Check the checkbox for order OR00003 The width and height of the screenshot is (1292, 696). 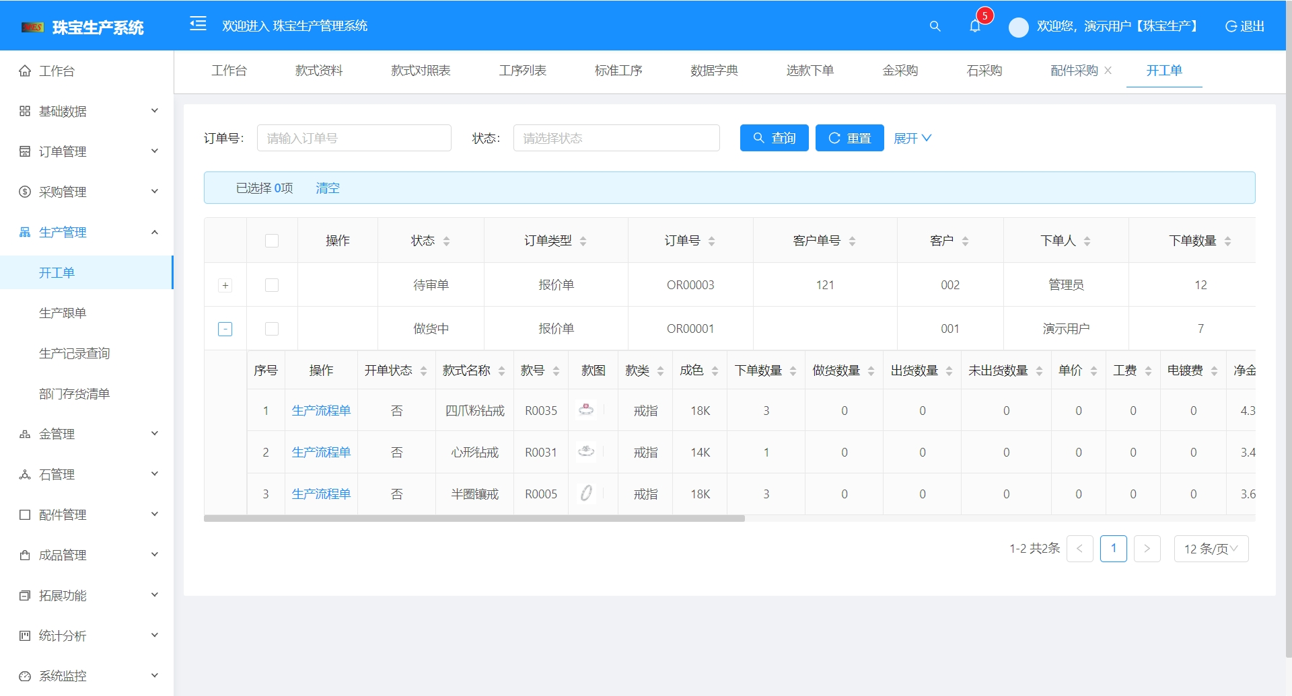272,284
